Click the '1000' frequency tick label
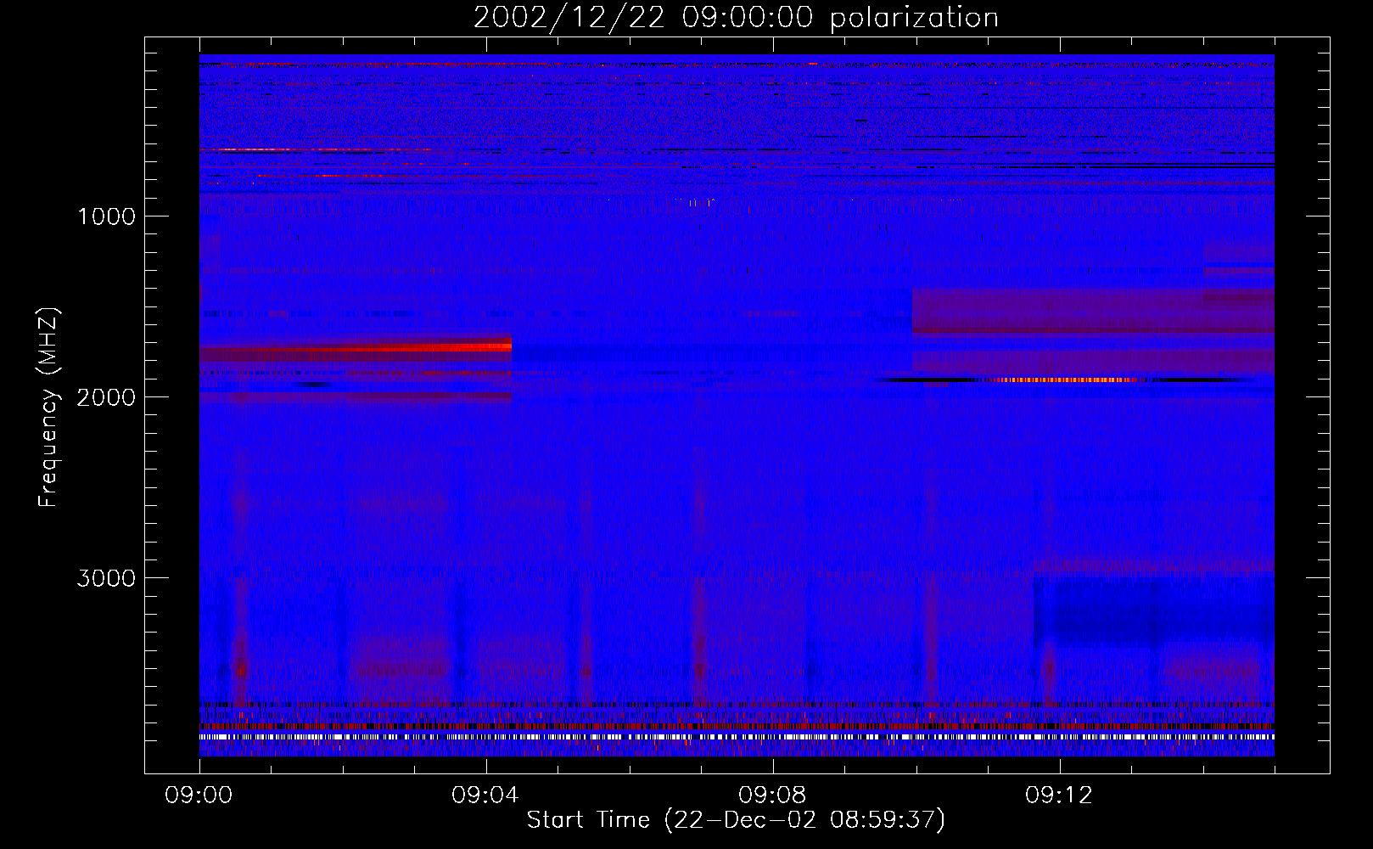 click(107, 216)
